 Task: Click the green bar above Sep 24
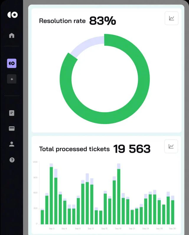[x=146, y=211]
